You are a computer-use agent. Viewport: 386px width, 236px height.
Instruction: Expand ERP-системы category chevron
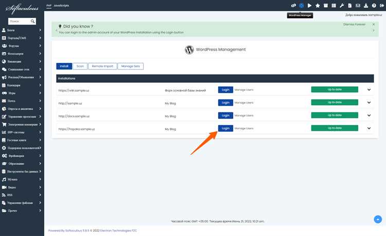pyautogui.click(x=40, y=132)
